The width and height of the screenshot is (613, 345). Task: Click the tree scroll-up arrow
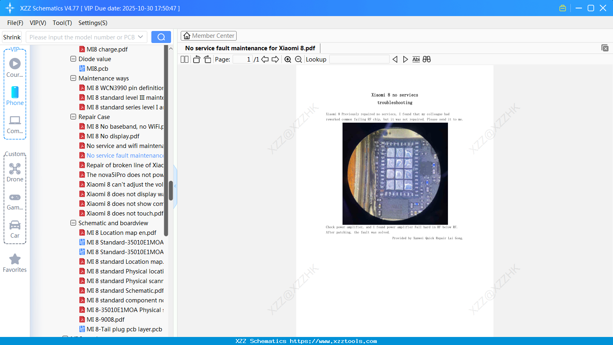click(x=171, y=49)
